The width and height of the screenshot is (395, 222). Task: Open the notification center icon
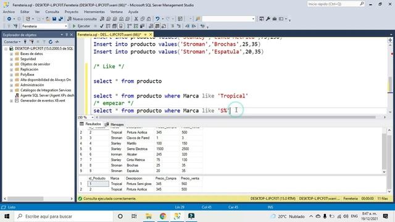point(385,216)
